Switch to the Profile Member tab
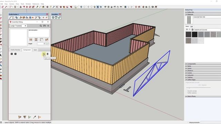This screenshot has width=221, height=124. pyautogui.click(x=15, y=50)
